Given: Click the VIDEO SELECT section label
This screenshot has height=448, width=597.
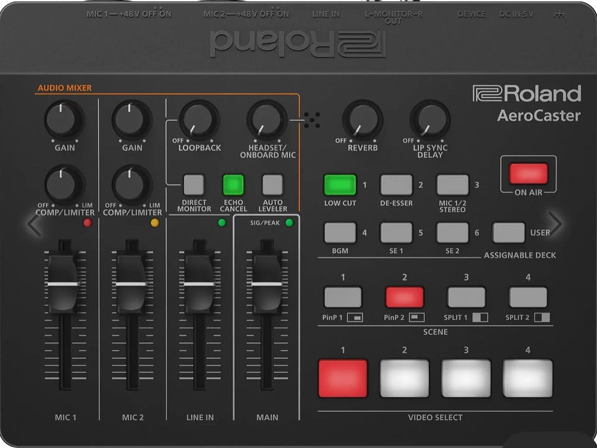Looking at the screenshot, I should click(x=435, y=418).
